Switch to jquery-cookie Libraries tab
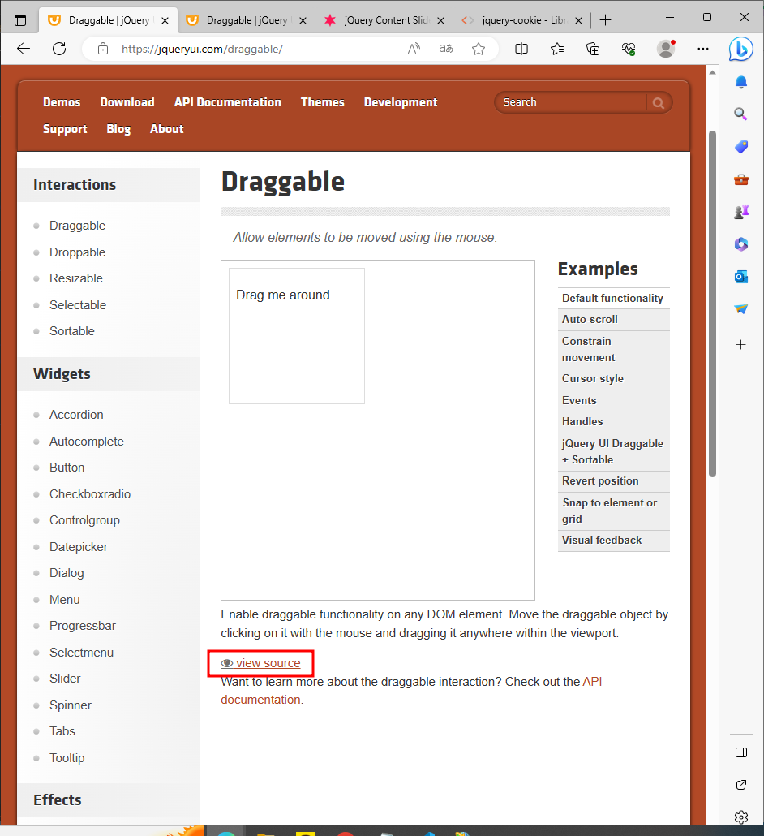This screenshot has width=764, height=836. click(x=522, y=20)
